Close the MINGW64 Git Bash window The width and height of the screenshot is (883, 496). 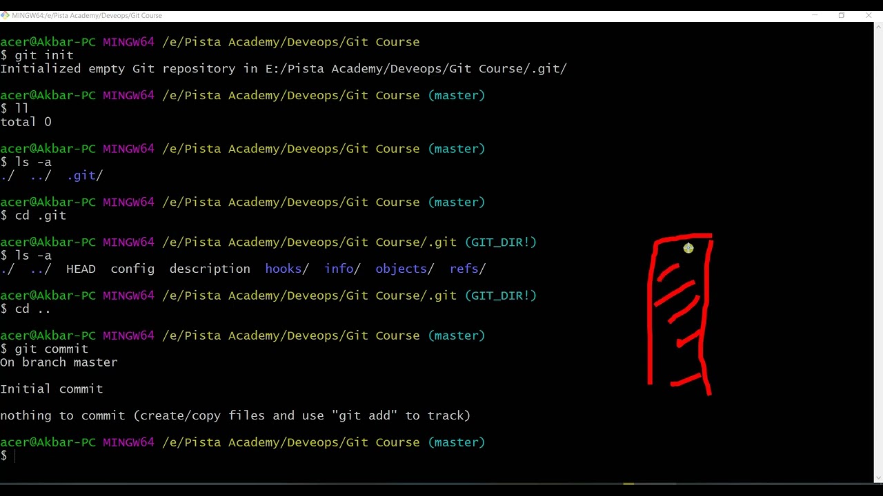[869, 15]
